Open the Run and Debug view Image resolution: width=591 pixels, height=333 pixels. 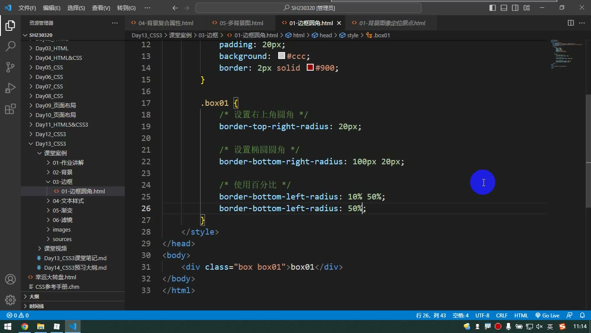[10, 88]
